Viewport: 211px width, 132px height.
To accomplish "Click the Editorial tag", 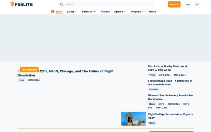I will tap(153, 89).
